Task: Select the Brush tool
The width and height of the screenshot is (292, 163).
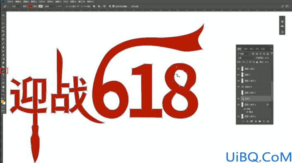Action: 3,43
